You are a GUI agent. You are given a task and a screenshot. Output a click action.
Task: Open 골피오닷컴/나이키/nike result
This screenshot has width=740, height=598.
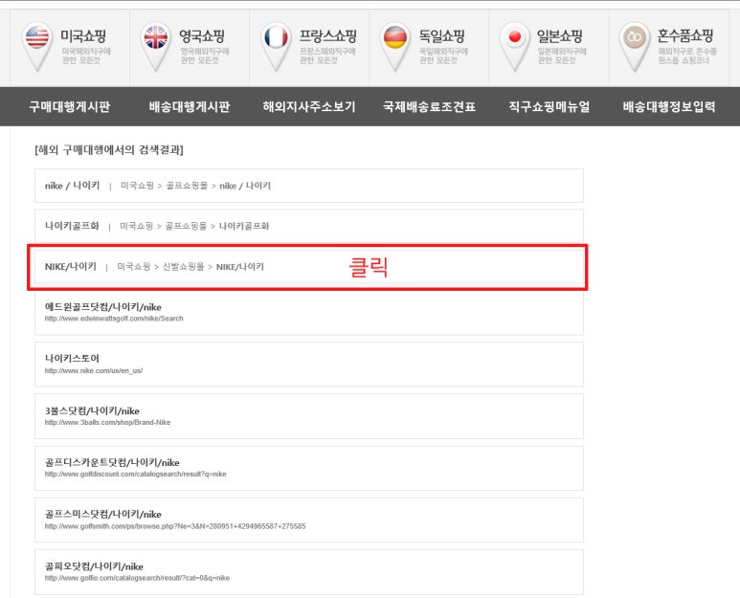[x=94, y=565]
